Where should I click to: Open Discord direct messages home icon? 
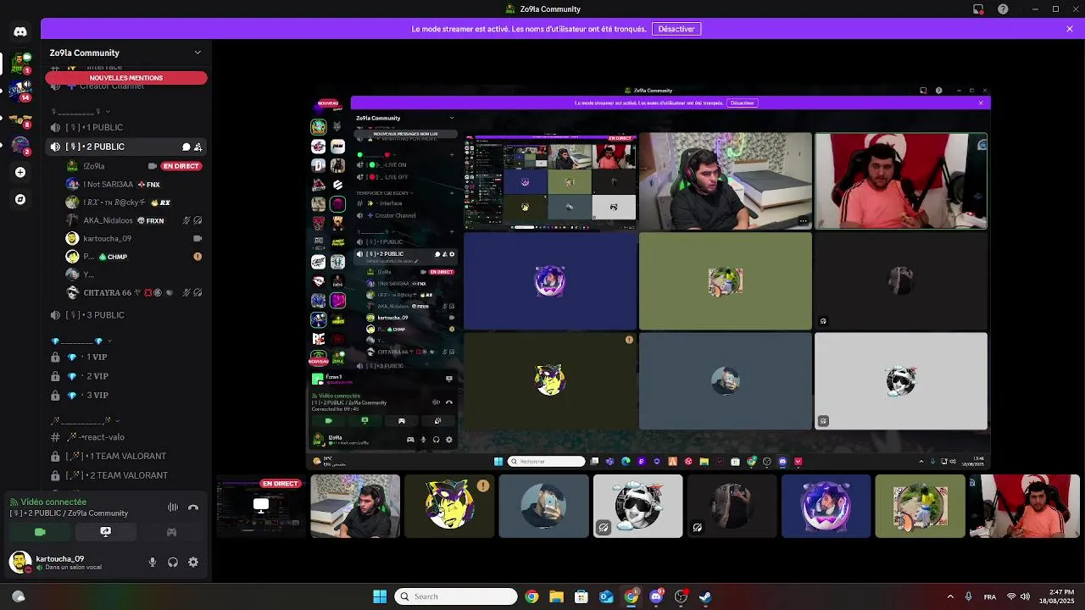(20, 31)
